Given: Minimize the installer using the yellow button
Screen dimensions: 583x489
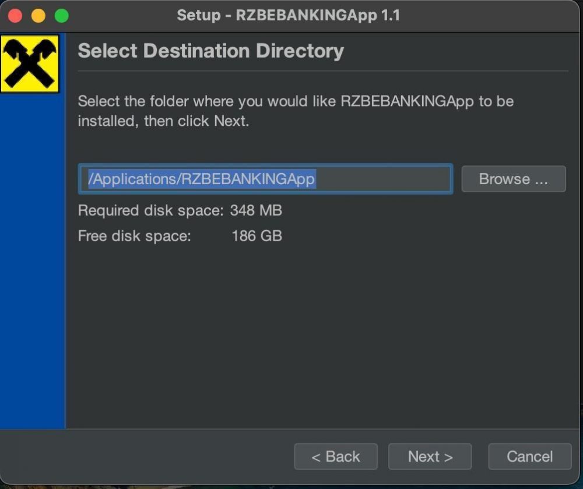Looking at the screenshot, I should [x=38, y=16].
